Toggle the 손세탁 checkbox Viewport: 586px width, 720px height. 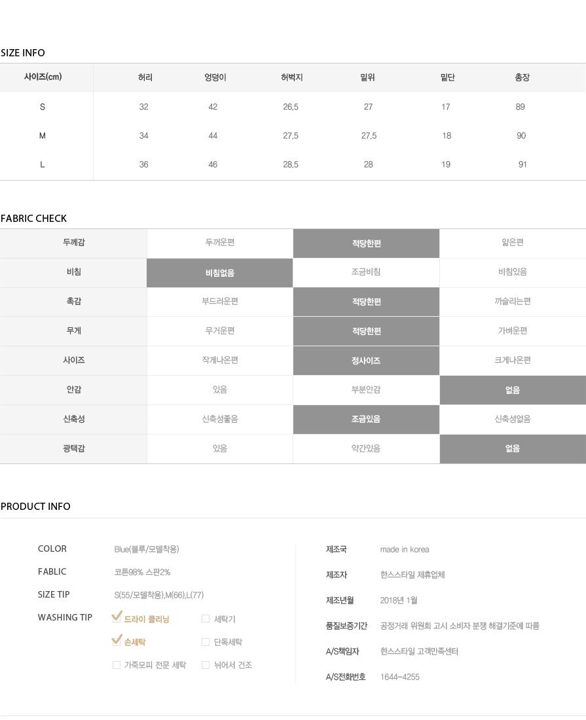(117, 640)
